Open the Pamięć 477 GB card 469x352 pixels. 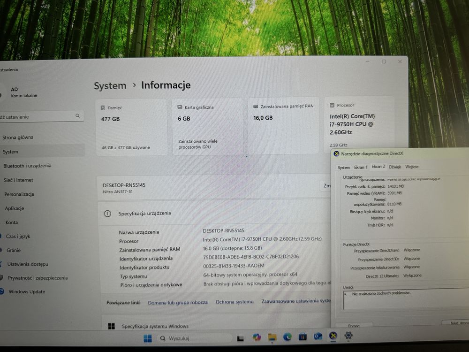pos(131,127)
